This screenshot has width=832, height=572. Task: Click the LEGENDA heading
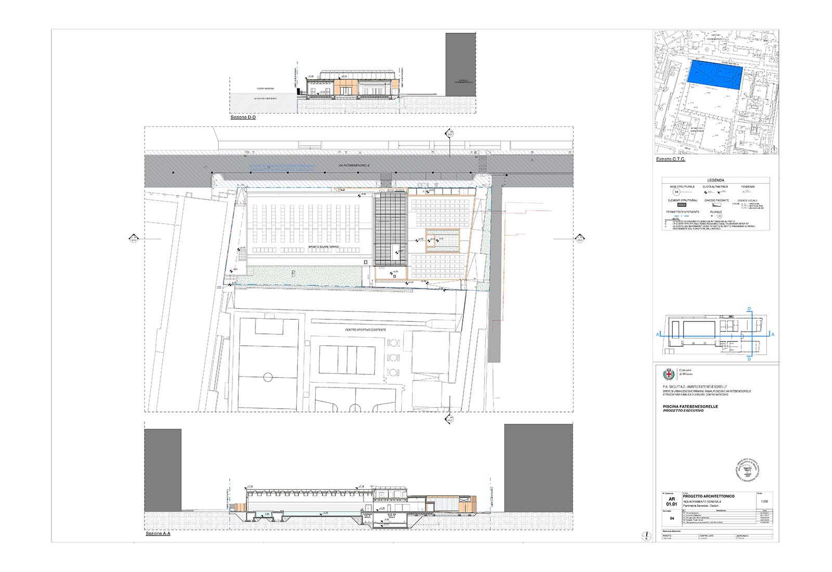[x=716, y=180]
